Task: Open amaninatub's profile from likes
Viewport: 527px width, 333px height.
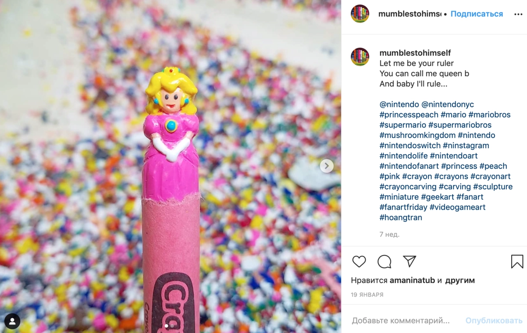Action: (412, 280)
